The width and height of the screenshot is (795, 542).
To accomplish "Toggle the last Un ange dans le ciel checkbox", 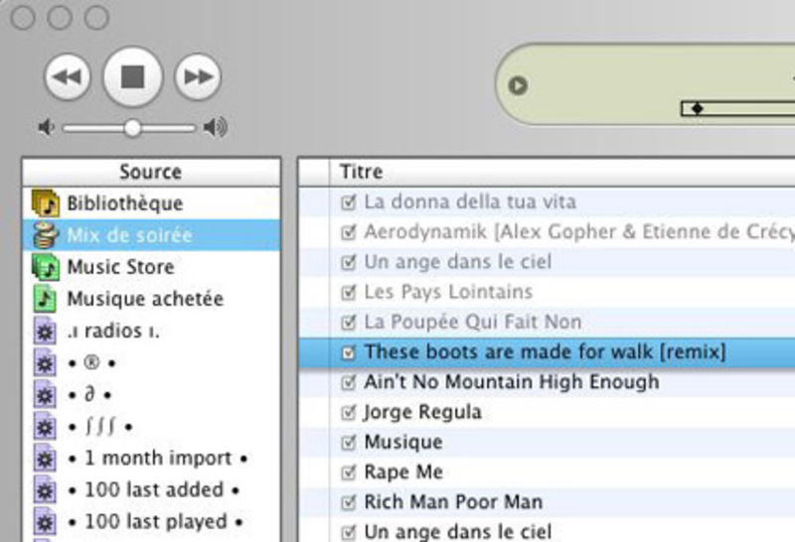I will coord(349,532).
